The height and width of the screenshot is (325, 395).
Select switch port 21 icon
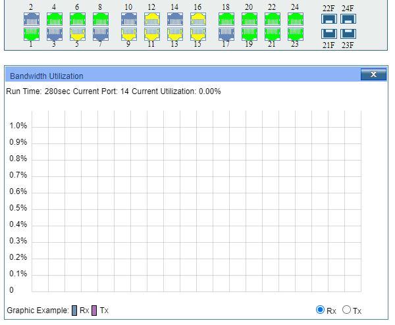[x=273, y=34]
